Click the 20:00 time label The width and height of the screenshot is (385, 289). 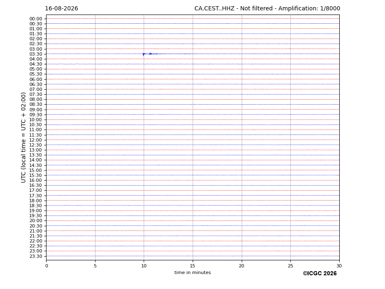tap(36, 221)
